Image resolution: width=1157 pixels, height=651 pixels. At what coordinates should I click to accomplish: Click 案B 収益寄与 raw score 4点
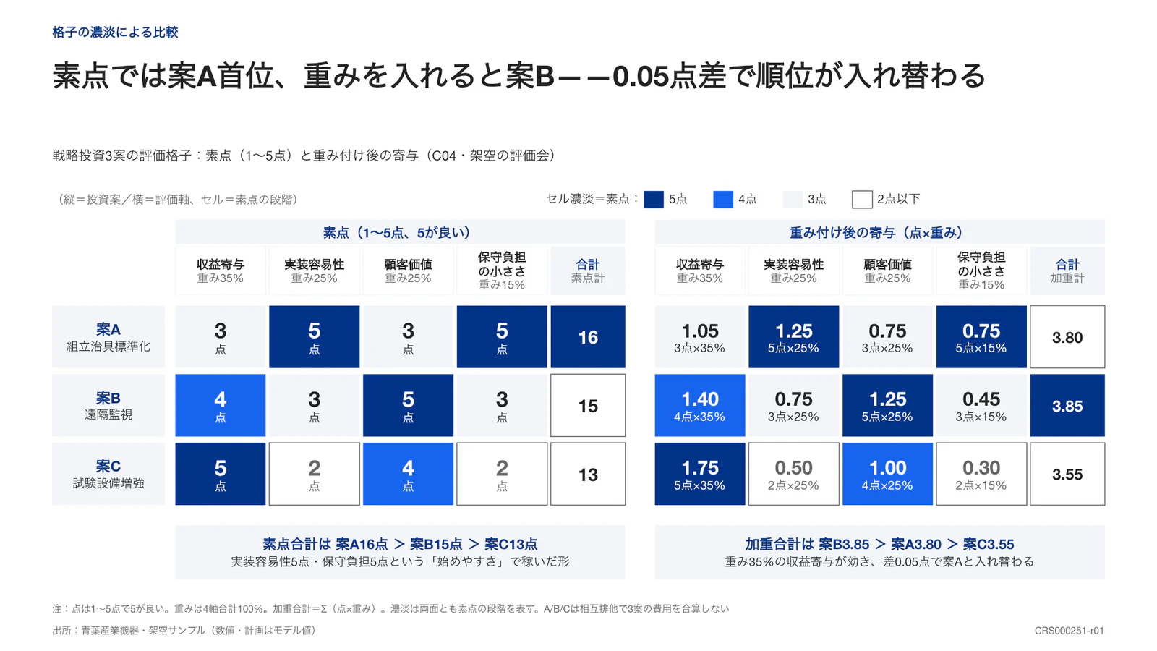click(x=221, y=406)
